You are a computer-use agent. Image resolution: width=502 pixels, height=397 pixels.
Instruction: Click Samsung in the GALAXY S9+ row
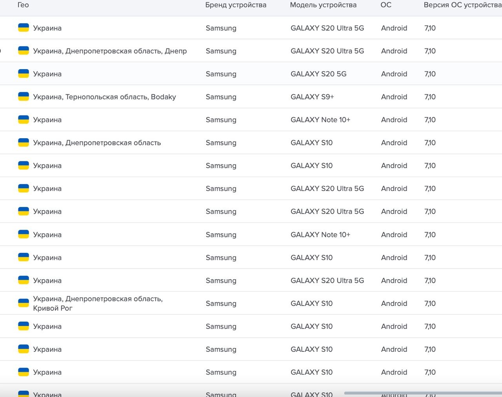click(221, 97)
